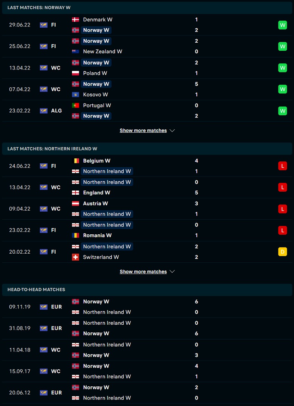Select the 20.06.12 EUR match row
Image resolution: width=294 pixels, height=406 pixels.
(x=147, y=392)
